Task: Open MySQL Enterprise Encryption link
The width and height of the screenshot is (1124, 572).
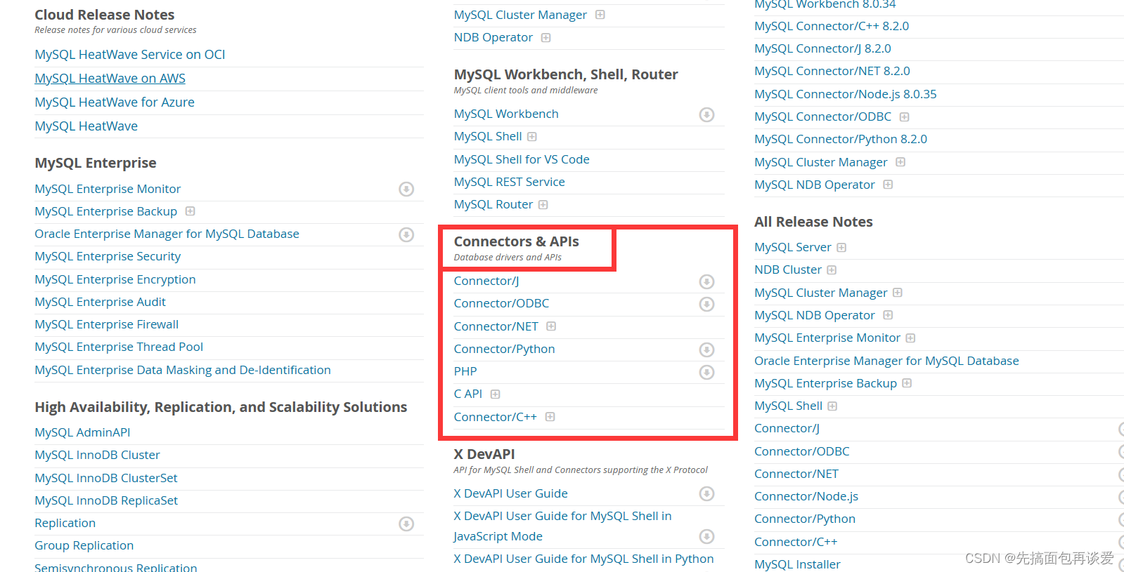Action: pos(115,279)
